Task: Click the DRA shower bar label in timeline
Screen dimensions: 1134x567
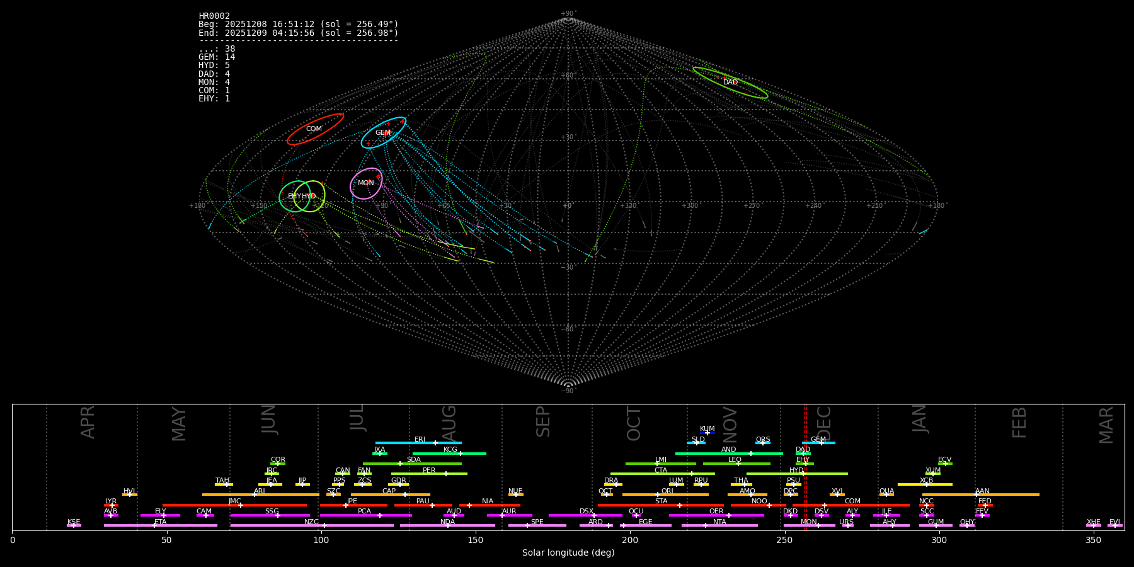Action: click(x=611, y=481)
